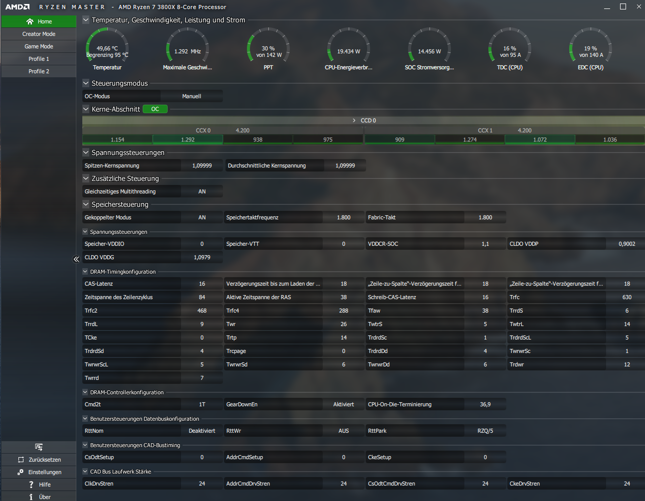The image size is (645, 501).
Task: Open Hilfe help page
Action: 38,485
